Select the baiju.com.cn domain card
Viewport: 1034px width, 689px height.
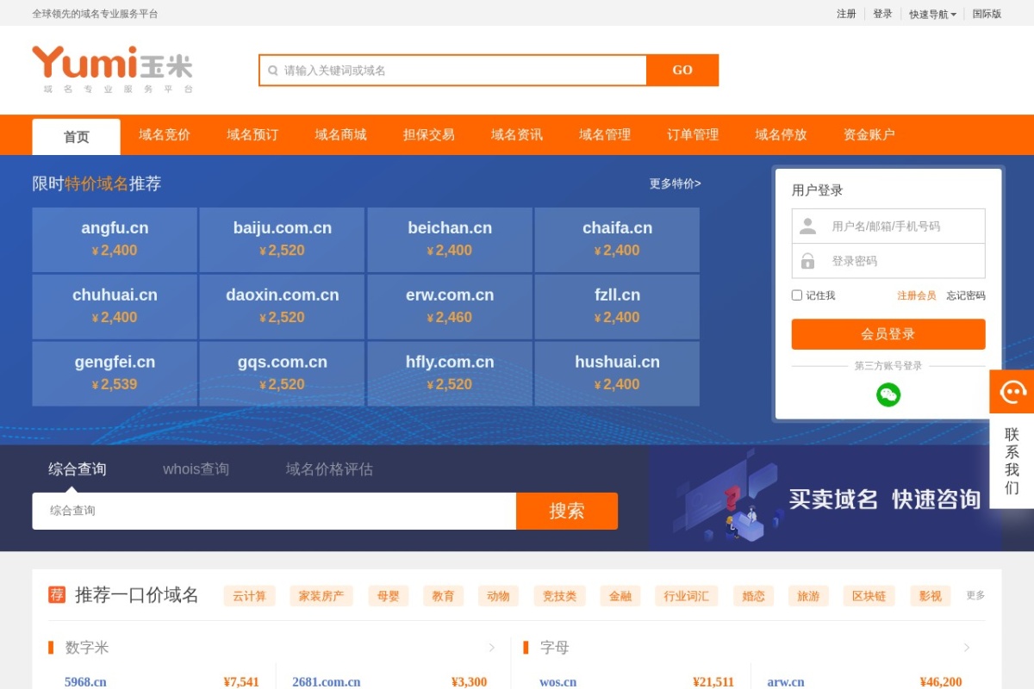pyautogui.click(x=282, y=239)
